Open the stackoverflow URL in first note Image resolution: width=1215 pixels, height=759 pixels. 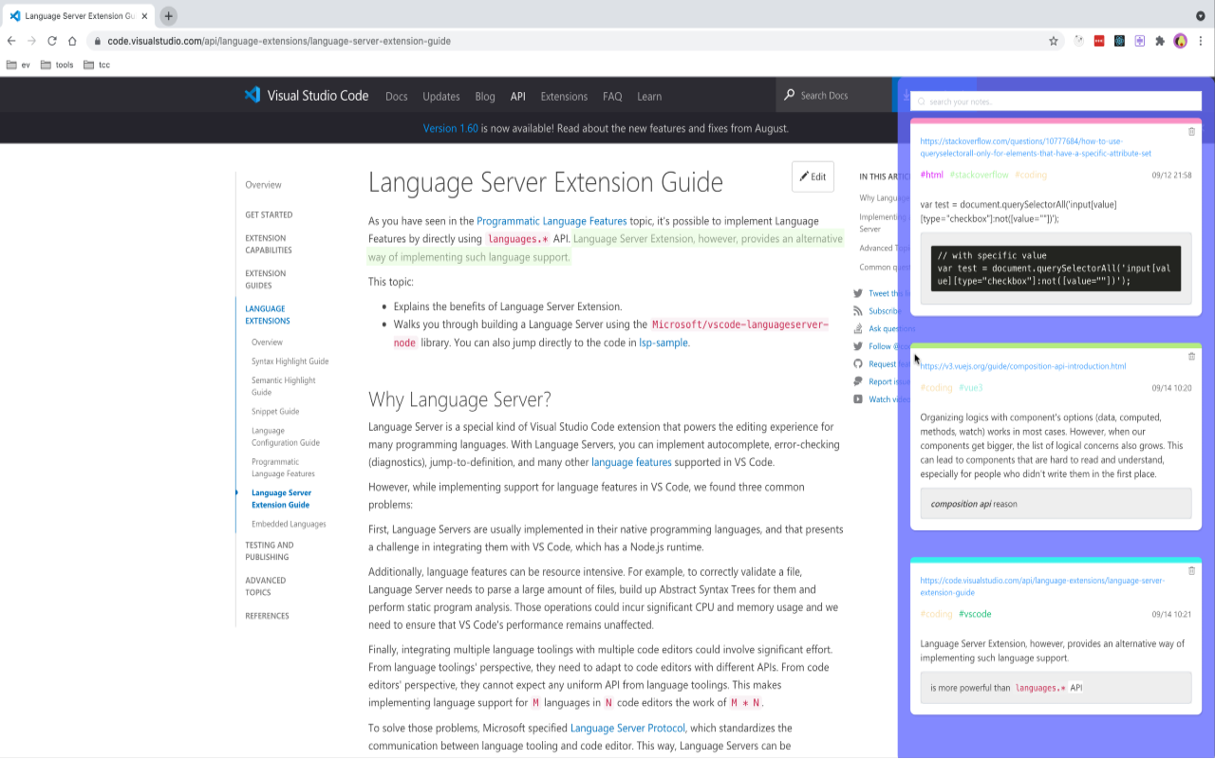coord(1037,147)
